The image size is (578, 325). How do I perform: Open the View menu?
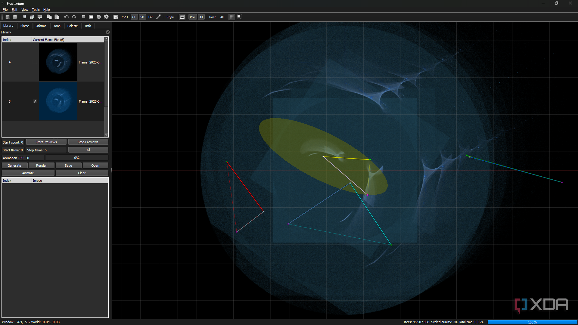pyautogui.click(x=25, y=10)
